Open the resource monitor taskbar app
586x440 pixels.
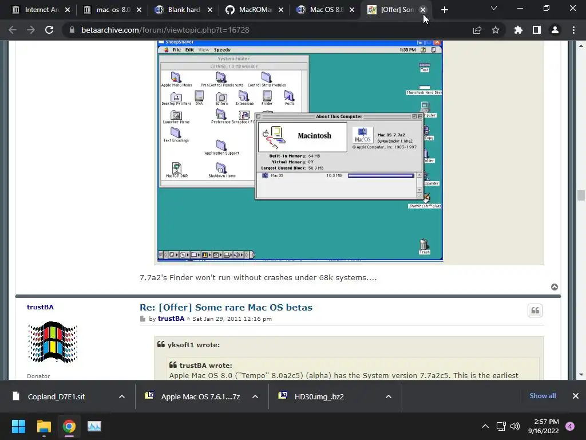(94, 426)
